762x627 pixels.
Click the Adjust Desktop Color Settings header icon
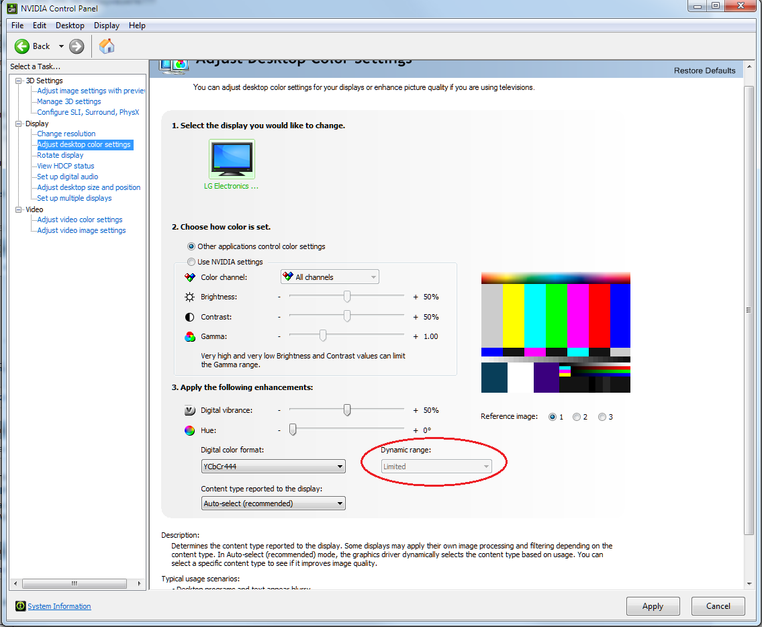174,67
